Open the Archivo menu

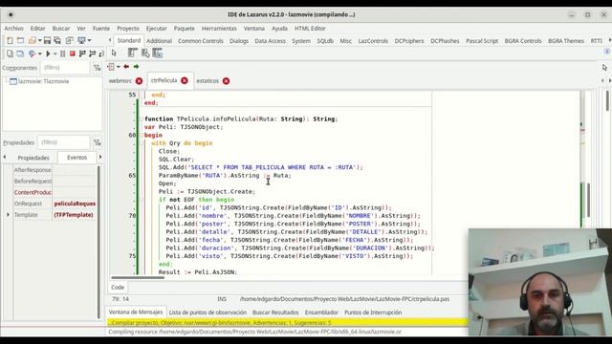[x=14, y=29]
